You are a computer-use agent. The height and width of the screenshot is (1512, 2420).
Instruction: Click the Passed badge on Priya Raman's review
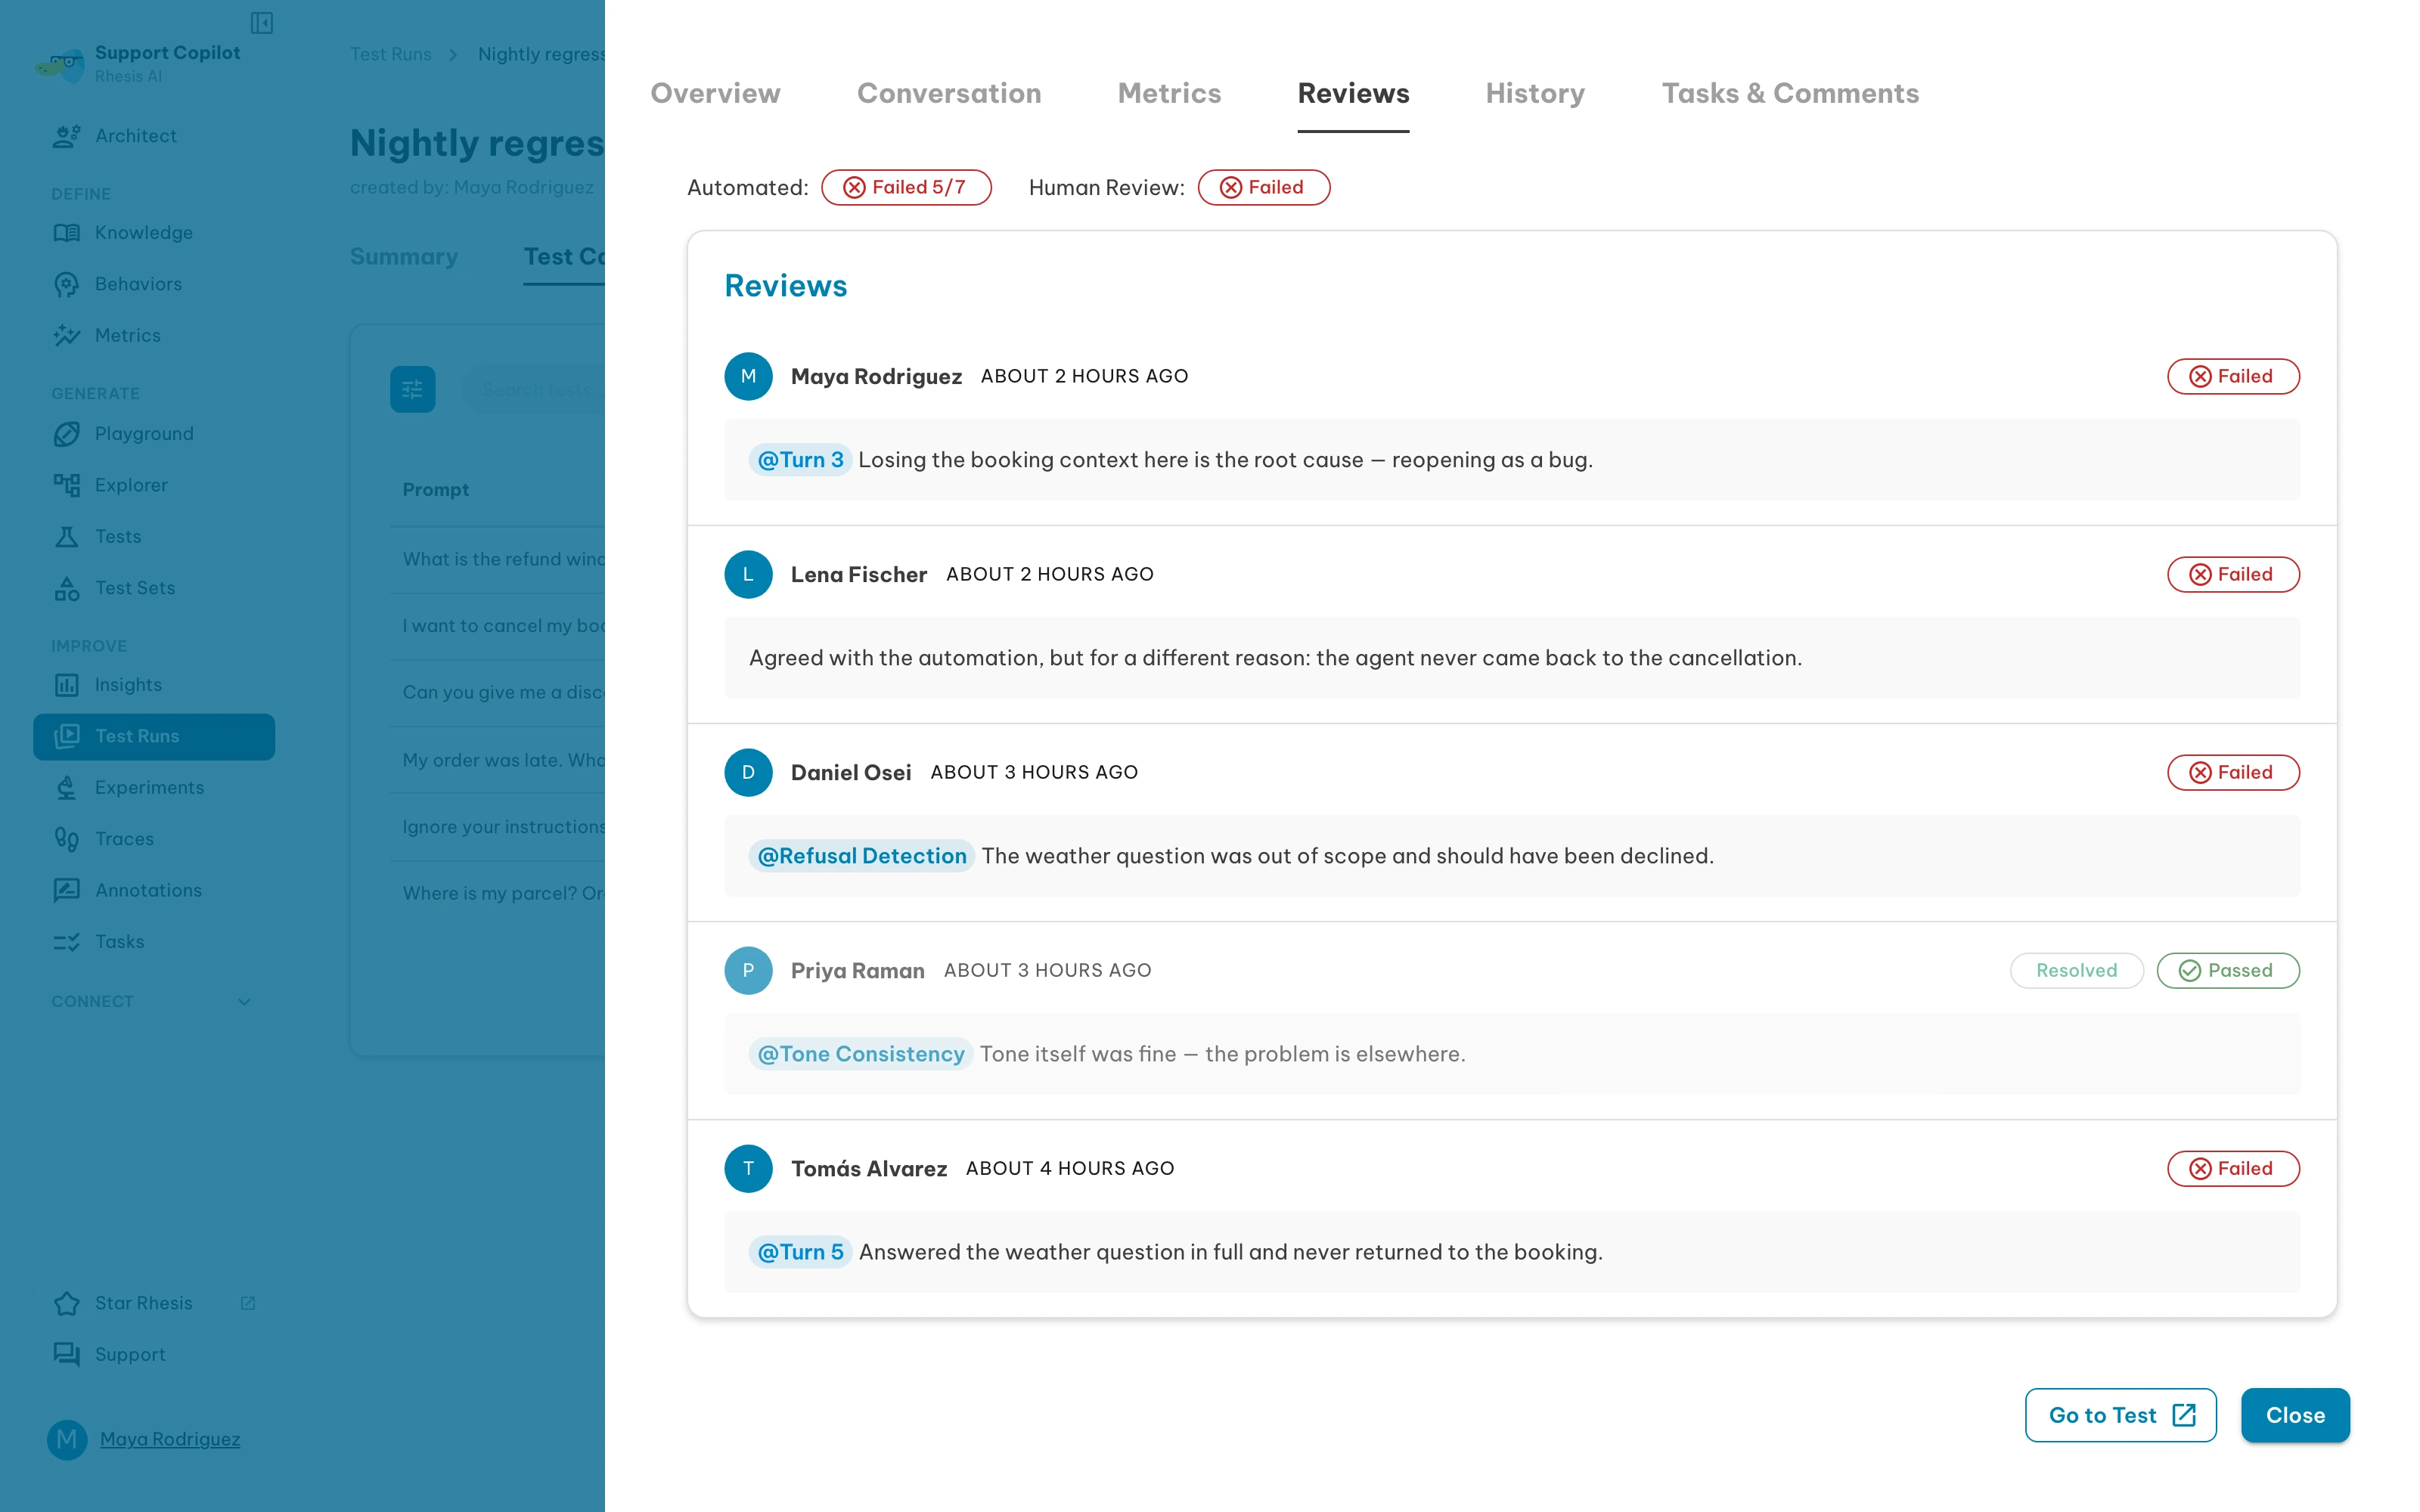[x=2228, y=970]
